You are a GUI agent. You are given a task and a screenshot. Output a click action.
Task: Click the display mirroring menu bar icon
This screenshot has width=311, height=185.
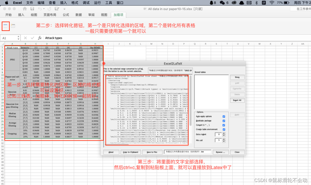coord(249,3)
